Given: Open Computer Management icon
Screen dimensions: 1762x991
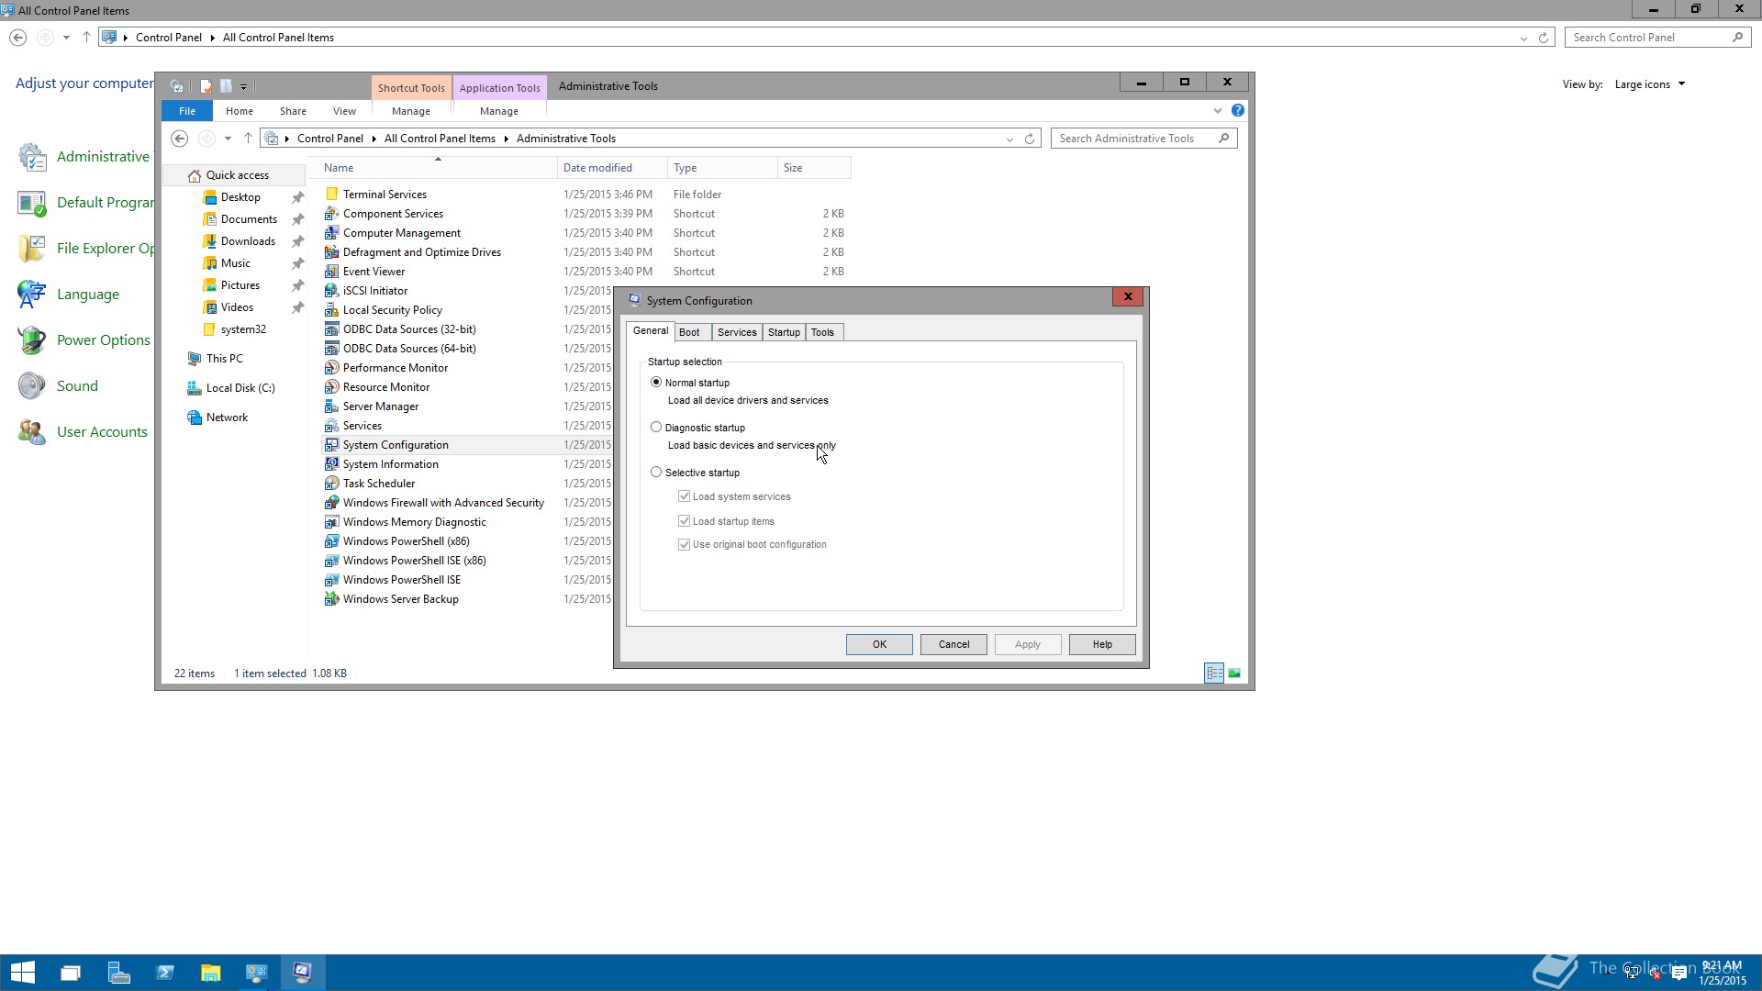Looking at the screenshot, I should click(x=331, y=233).
